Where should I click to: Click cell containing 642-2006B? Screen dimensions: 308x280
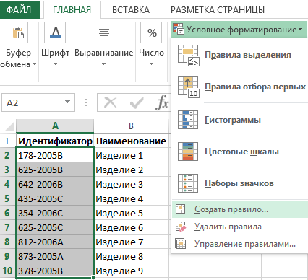[x=55, y=184]
